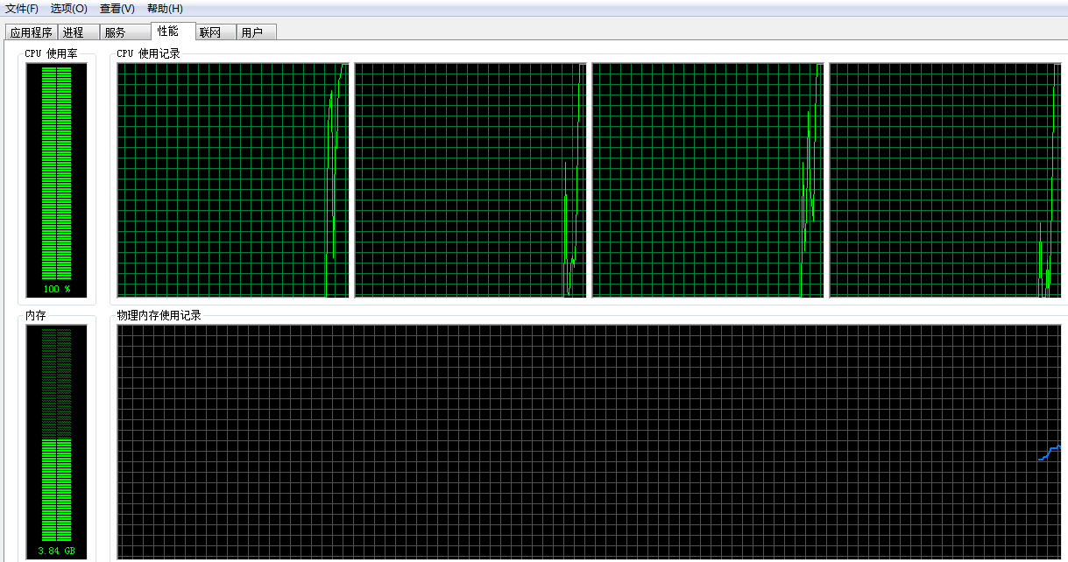Click the 3.84 GB memory value
1068x562 pixels.
[x=57, y=551]
